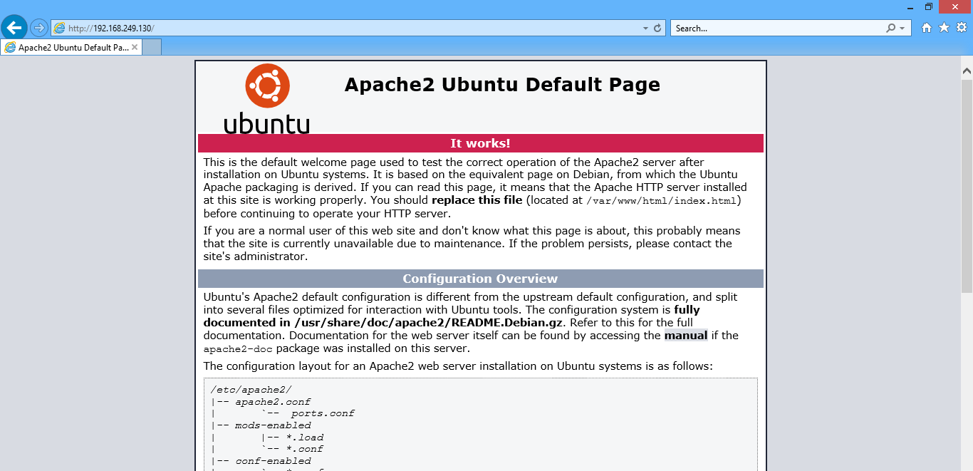
Task: Click the Configuration Overview header
Action: pyautogui.click(x=481, y=279)
